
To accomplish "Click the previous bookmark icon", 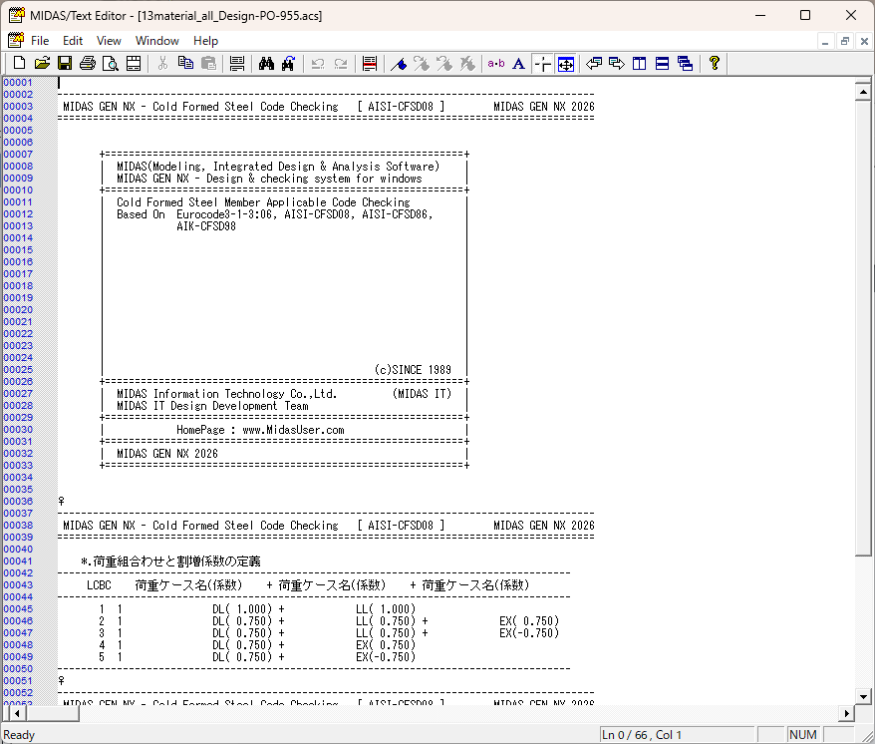I will 444,64.
